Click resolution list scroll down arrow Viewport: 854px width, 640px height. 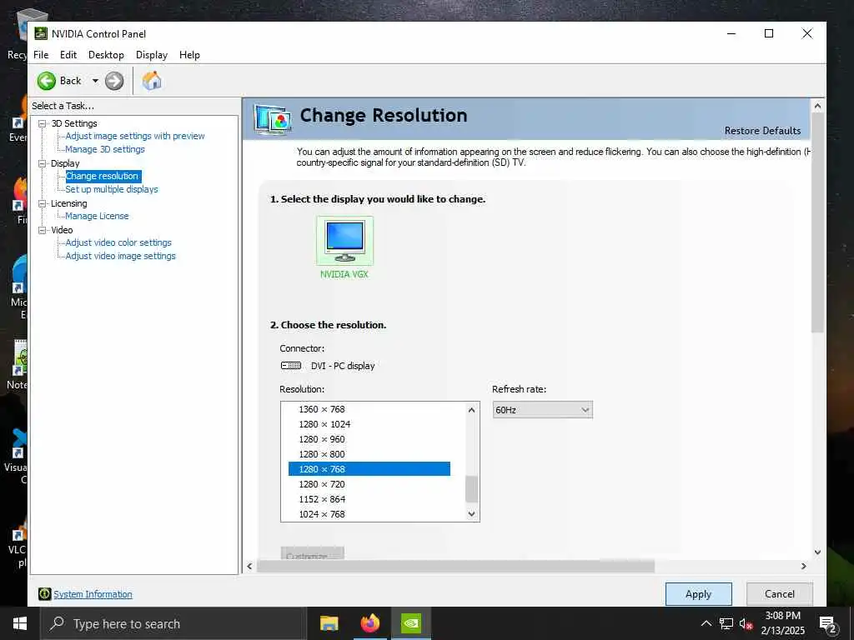[x=472, y=513]
